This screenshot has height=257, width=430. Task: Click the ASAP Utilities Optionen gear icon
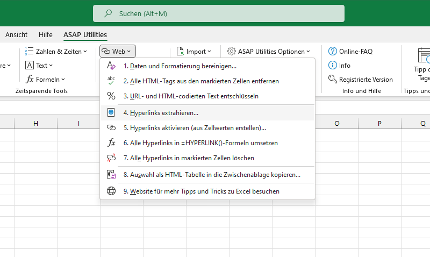coord(232,51)
